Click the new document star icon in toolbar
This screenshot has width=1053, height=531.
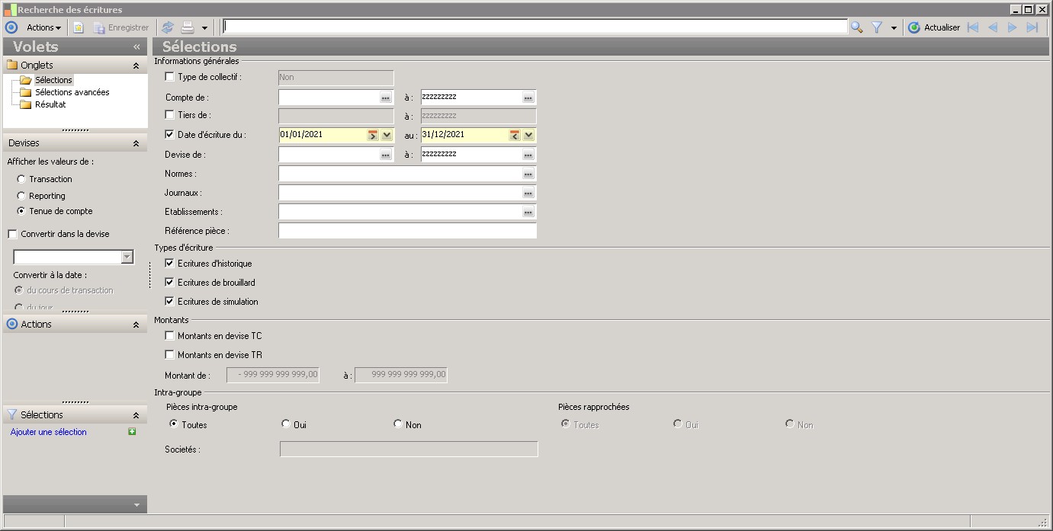tap(78, 27)
